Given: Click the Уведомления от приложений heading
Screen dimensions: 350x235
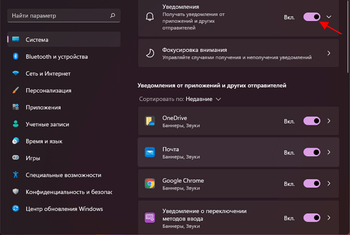Looking at the screenshot, I should tap(212, 85).
